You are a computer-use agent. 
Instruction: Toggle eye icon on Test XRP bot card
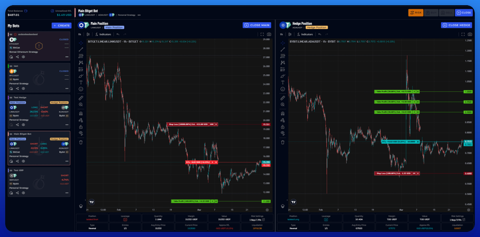click(24, 193)
